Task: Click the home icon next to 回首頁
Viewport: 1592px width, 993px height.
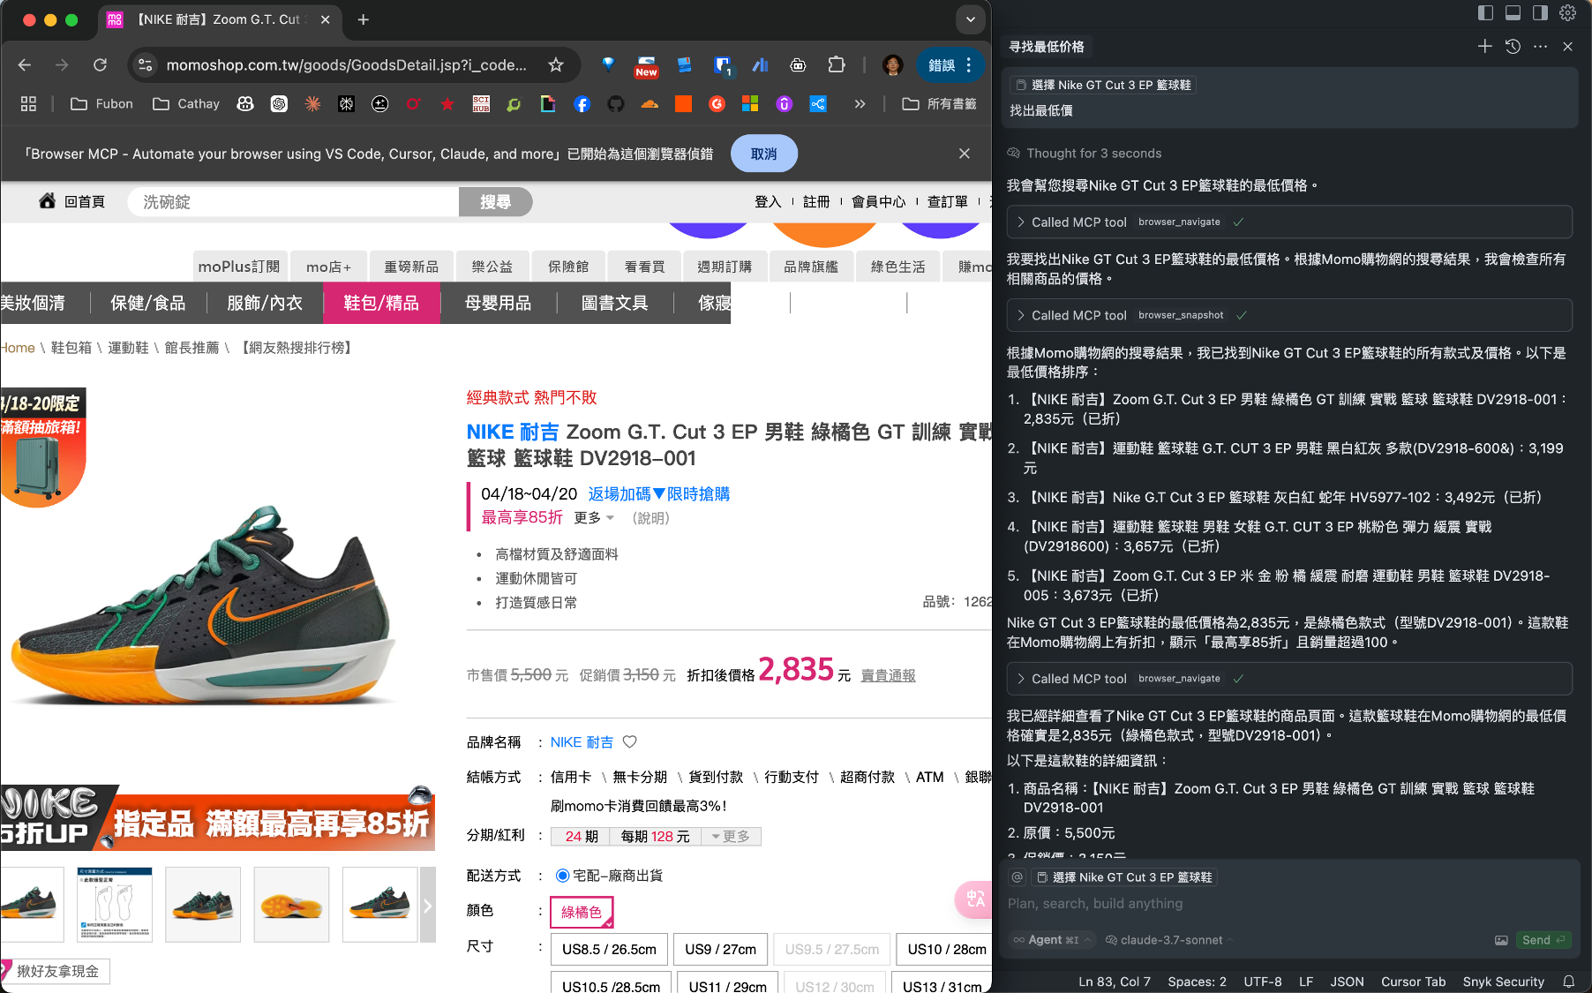Action: [x=48, y=201]
